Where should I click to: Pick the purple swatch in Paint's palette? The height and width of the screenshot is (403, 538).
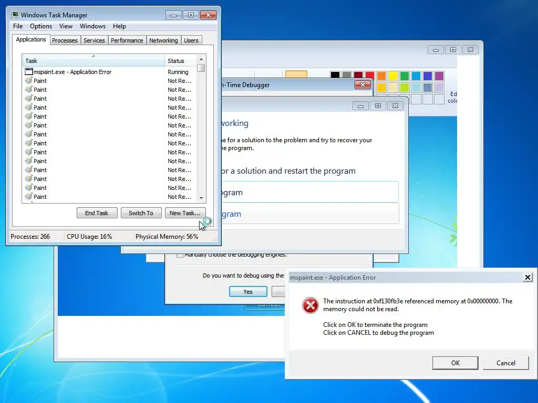pyautogui.click(x=439, y=76)
